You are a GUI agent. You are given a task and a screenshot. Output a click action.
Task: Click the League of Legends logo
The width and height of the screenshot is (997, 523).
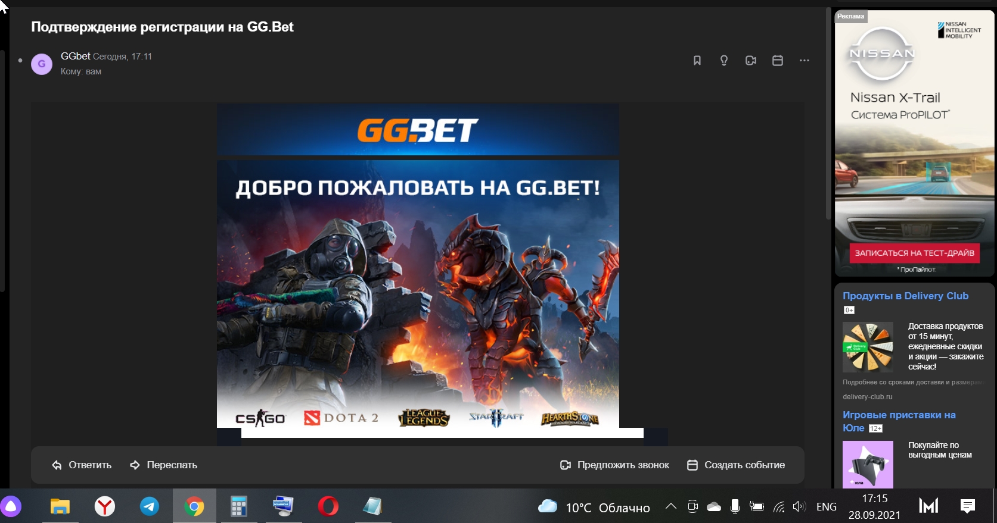point(424,418)
